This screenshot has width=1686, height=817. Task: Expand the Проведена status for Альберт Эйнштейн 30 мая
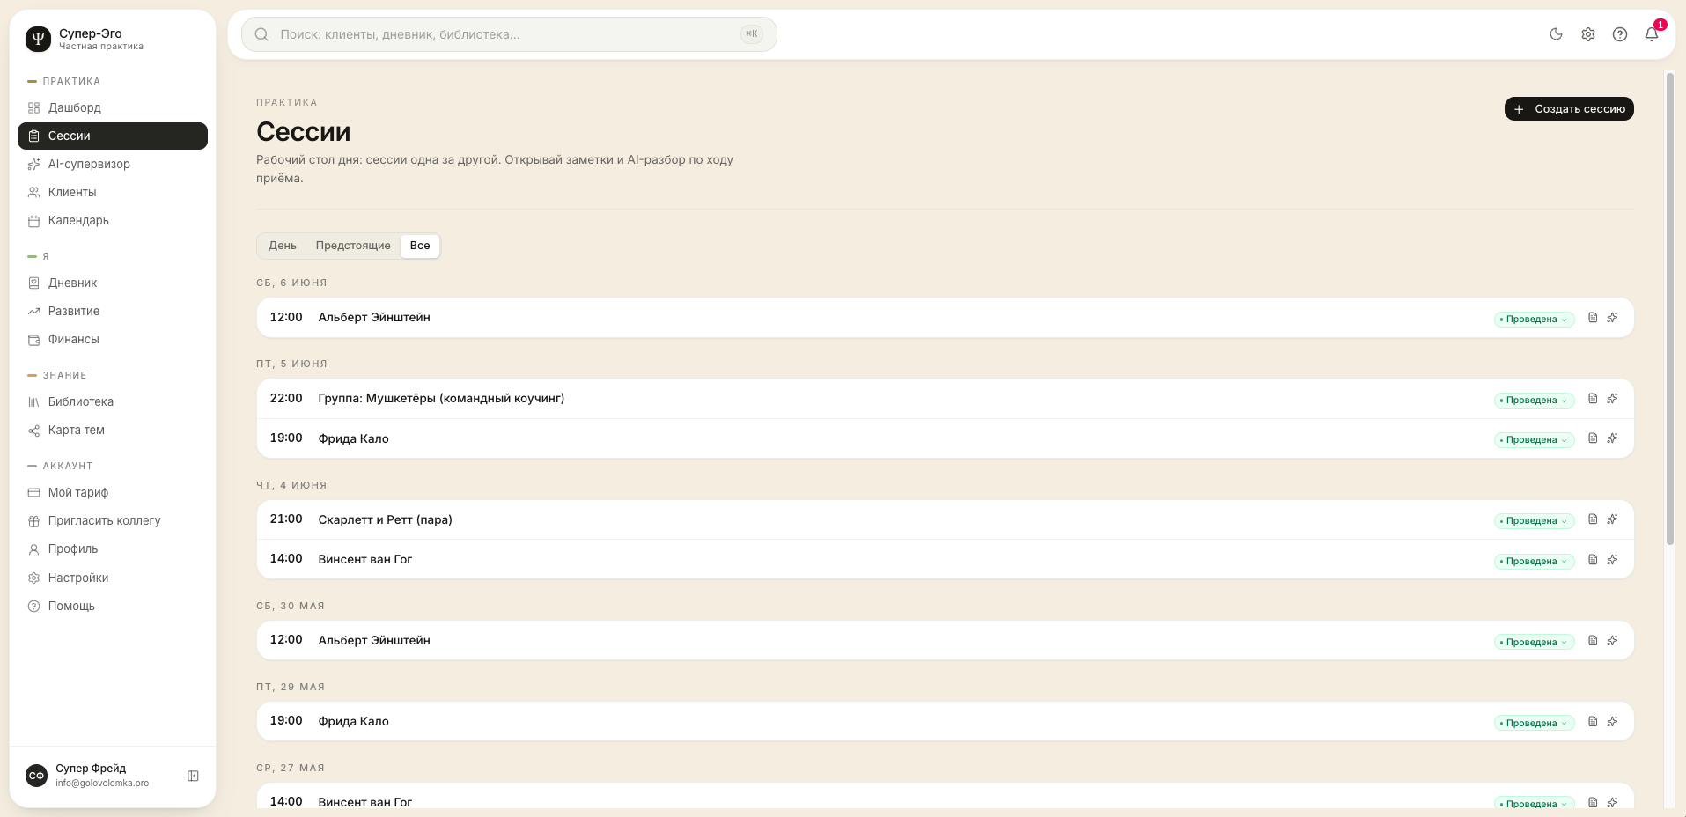1534,643
